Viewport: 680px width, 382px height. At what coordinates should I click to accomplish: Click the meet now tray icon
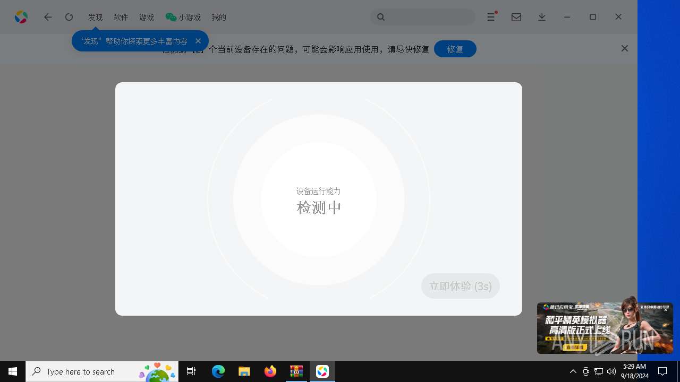(586, 371)
